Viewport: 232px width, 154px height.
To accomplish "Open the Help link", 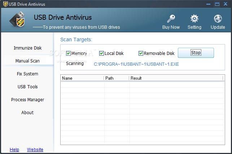I will click(x=14, y=149).
